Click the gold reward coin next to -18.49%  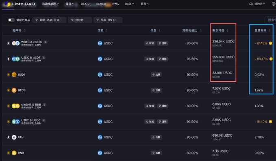point(271,43)
